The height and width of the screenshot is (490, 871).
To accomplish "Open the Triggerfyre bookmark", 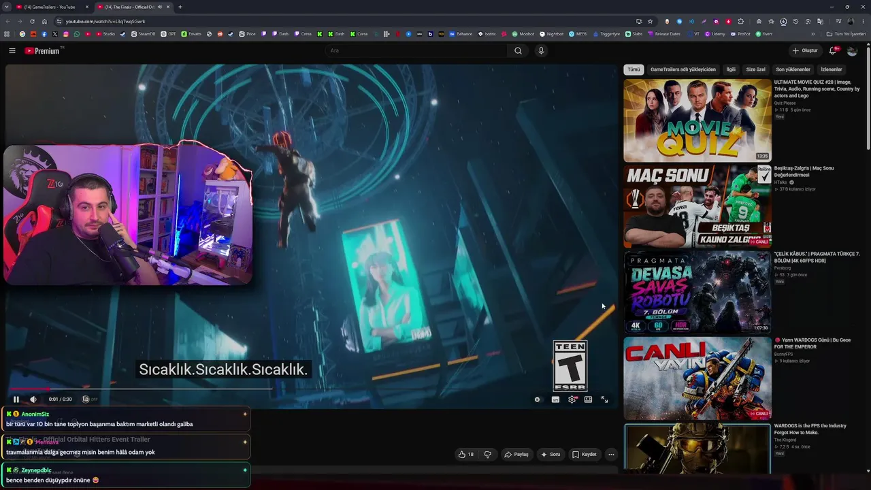I will coord(607,34).
